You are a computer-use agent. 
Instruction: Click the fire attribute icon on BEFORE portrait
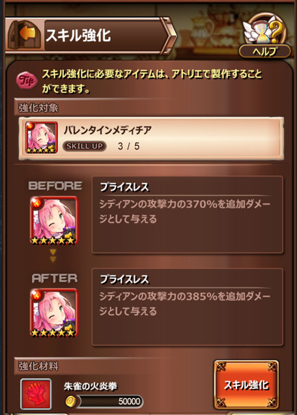click(x=35, y=202)
